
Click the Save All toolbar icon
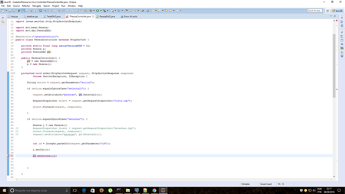pyautogui.click(x=14, y=10)
